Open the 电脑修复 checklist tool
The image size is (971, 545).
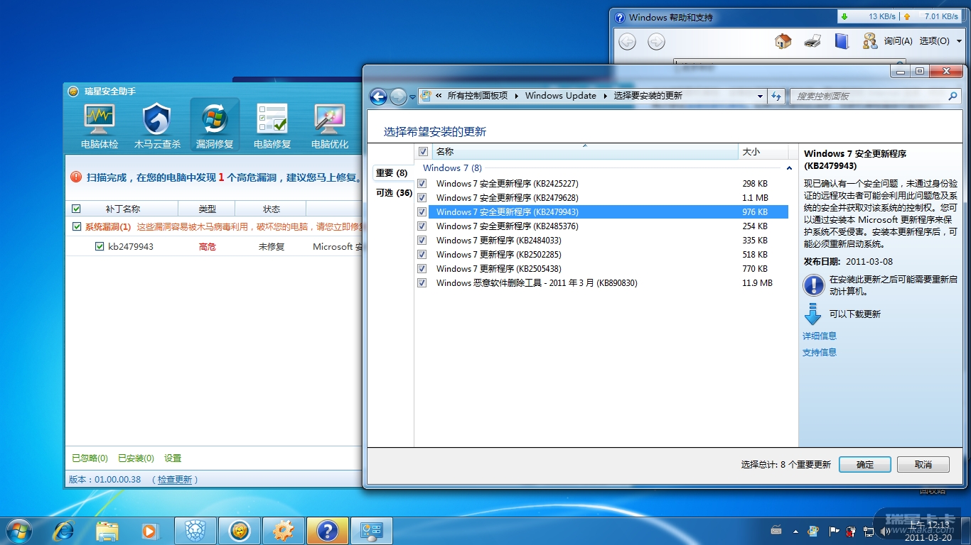point(272,126)
